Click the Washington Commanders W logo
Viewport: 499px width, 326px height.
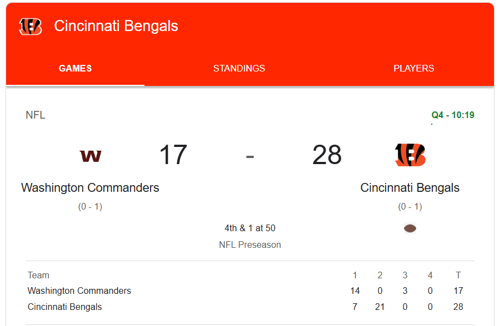pyautogui.click(x=91, y=156)
